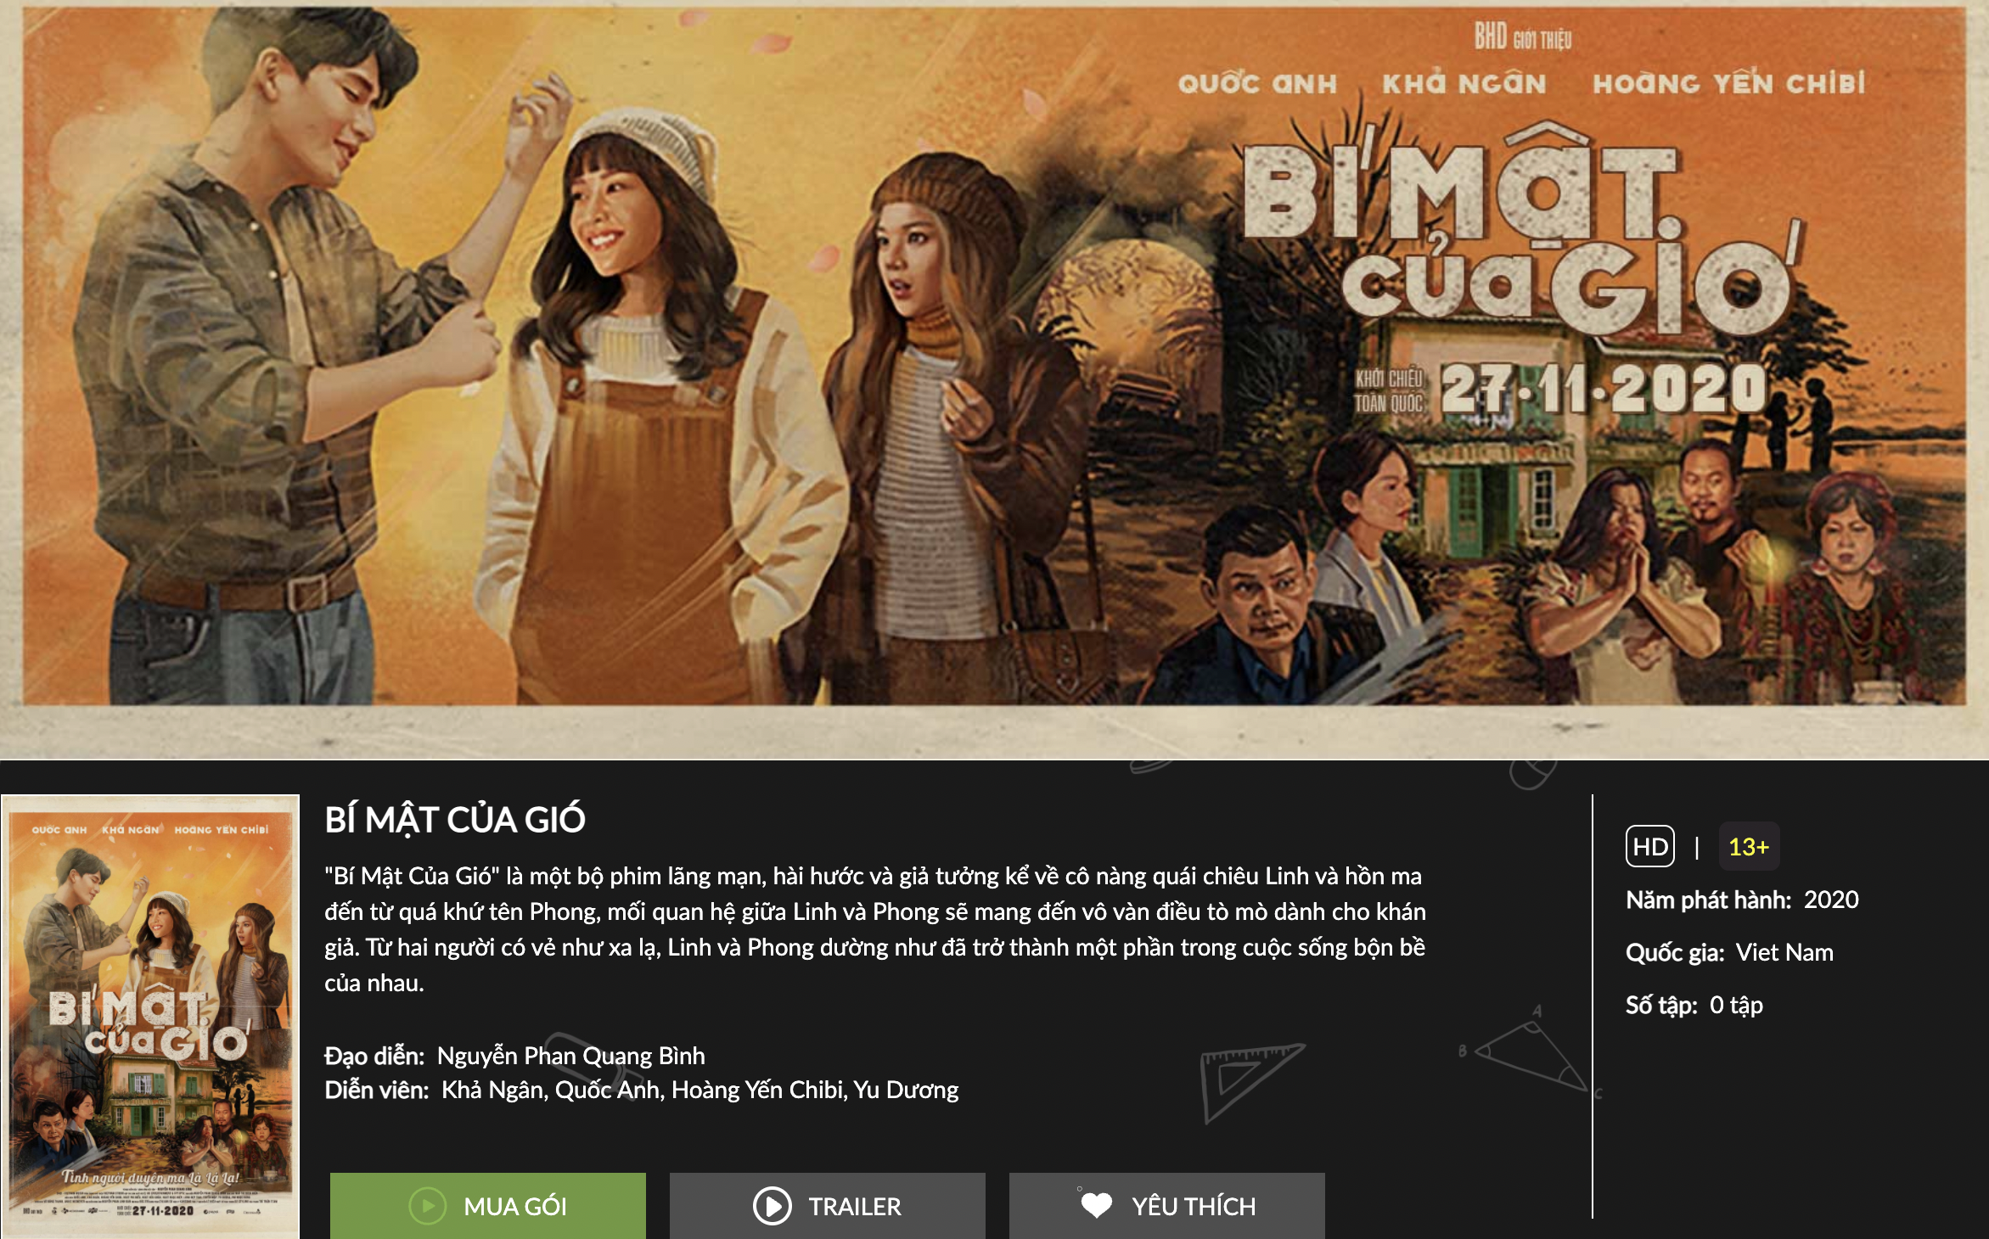
Task: Open the TRAILER button
Action: tap(827, 1205)
